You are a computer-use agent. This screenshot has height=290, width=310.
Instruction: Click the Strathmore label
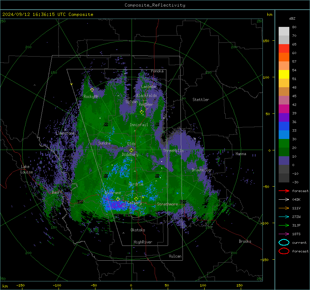tap(167, 204)
